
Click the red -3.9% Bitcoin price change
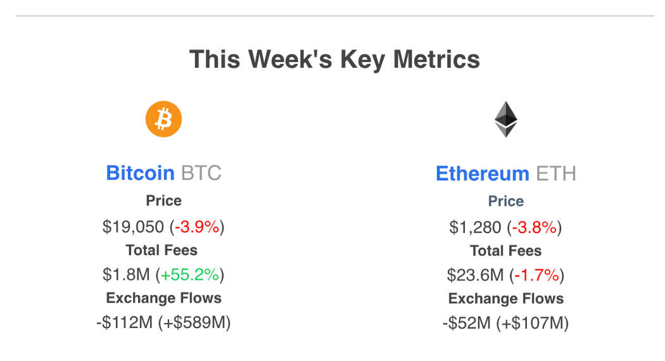(x=197, y=227)
